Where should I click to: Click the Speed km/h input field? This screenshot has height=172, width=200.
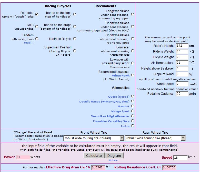point(180,158)
